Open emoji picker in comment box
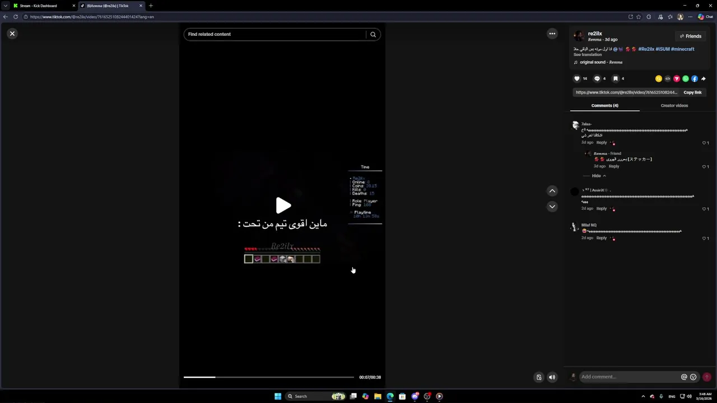This screenshot has height=403, width=717. pyautogui.click(x=693, y=377)
